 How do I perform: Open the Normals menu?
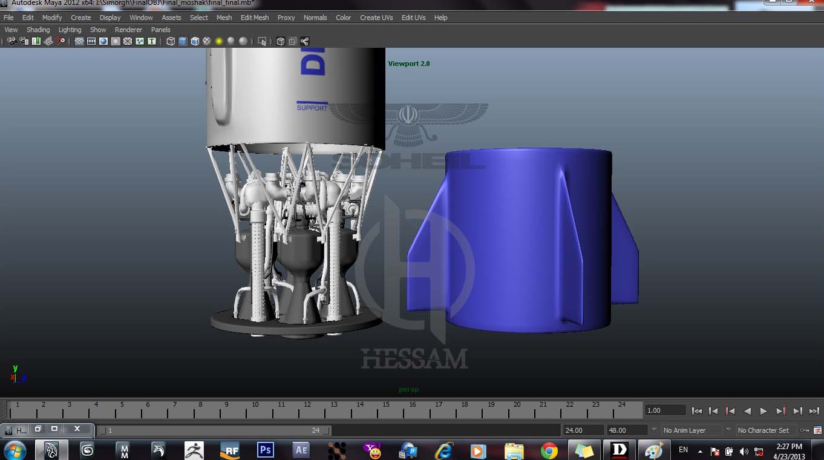pyautogui.click(x=315, y=18)
